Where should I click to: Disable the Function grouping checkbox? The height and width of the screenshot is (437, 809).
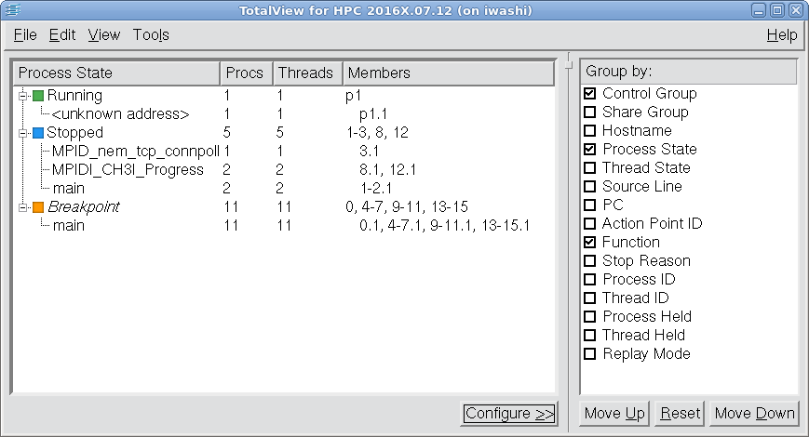[589, 243]
